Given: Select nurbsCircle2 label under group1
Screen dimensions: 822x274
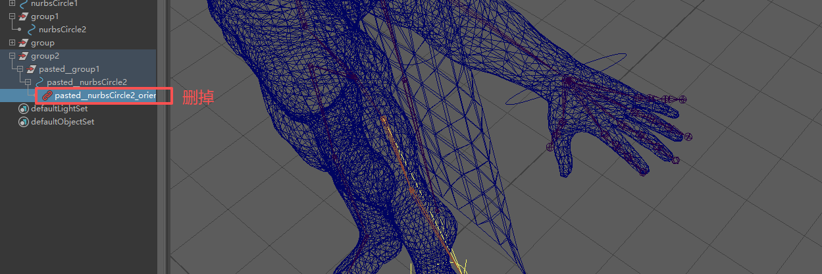Looking at the screenshot, I should pos(63,30).
